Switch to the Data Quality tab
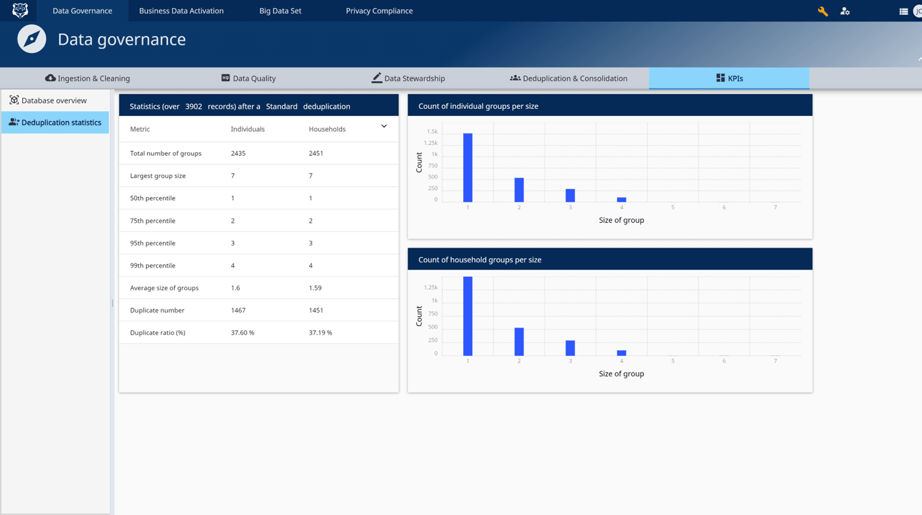Viewport: 922px width, 515px height. (248, 78)
